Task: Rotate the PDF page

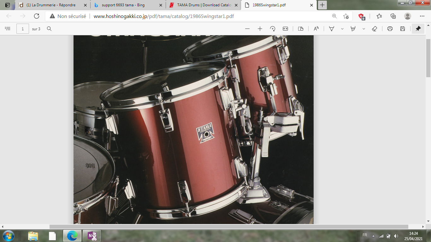Action: coord(273,29)
